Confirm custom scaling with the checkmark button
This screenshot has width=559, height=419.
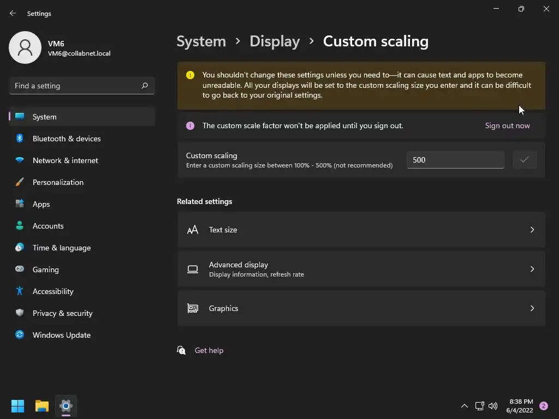point(524,160)
